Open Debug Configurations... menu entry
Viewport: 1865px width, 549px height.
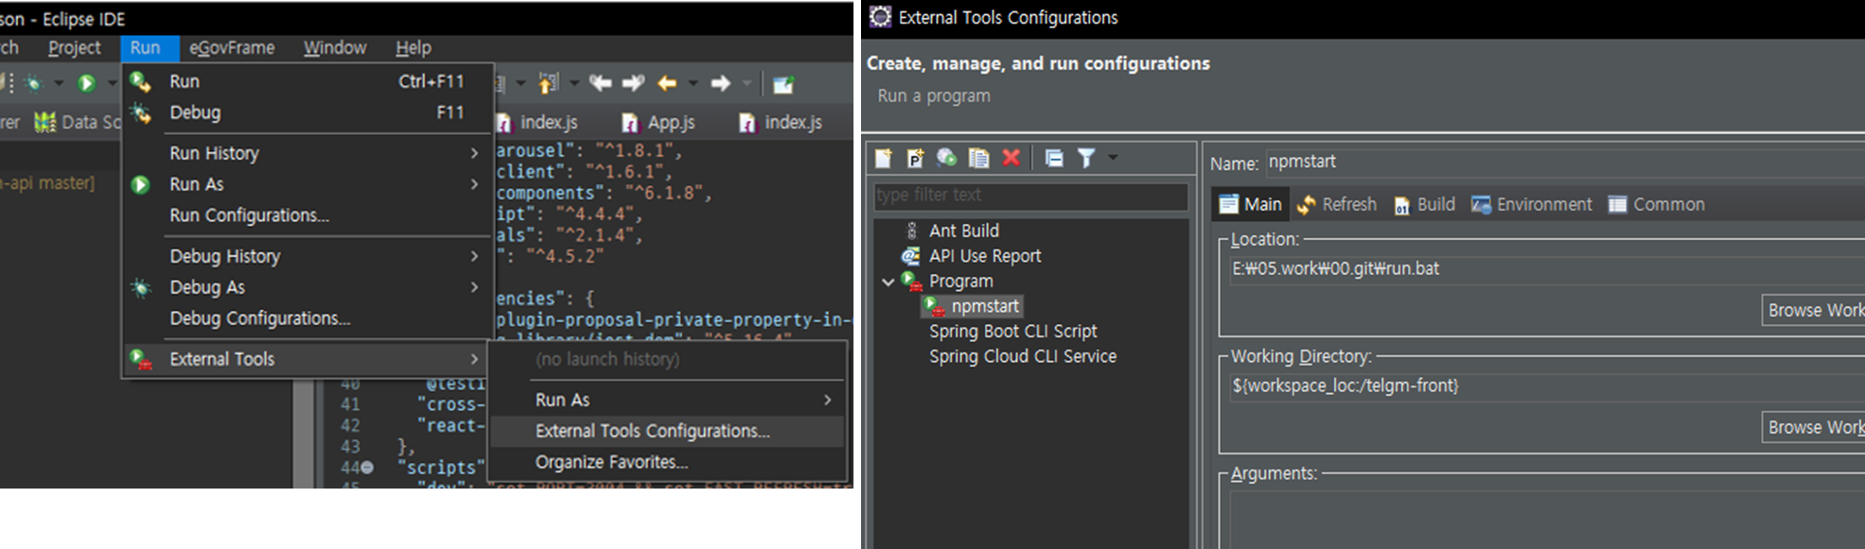(x=308, y=318)
